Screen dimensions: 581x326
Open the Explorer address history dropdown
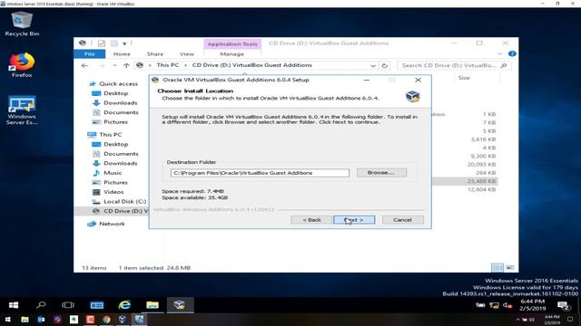pos(373,65)
